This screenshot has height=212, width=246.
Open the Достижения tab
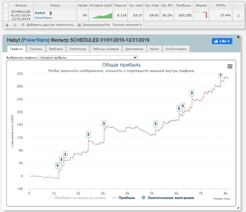point(134,49)
